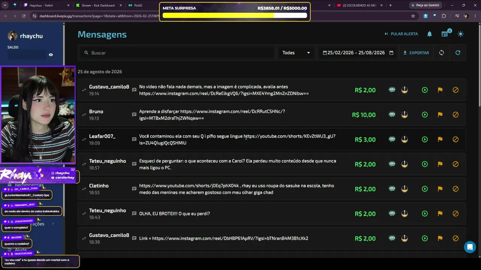Open the news panel with 6 badge
481x270 pixels.
click(x=445, y=33)
